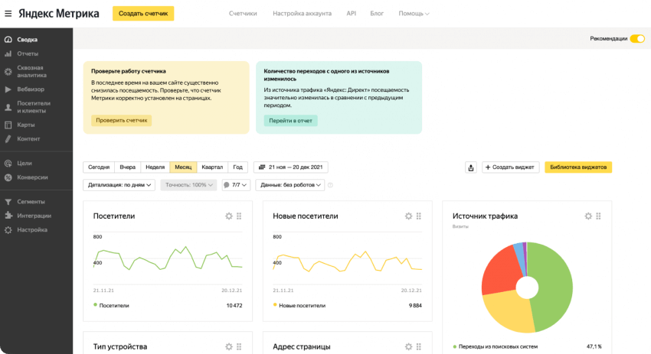Viewport: 651px width, 354px height.
Task: Open settings gear on Посетители widget
Action: coord(228,216)
